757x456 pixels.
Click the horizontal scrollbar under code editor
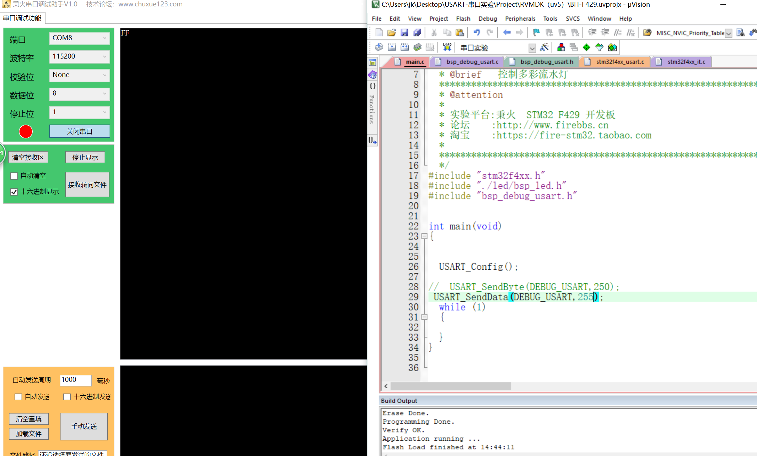coord(450,386)
